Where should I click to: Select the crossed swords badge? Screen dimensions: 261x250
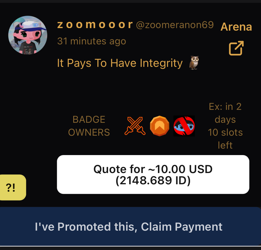(x=135, y=126)
